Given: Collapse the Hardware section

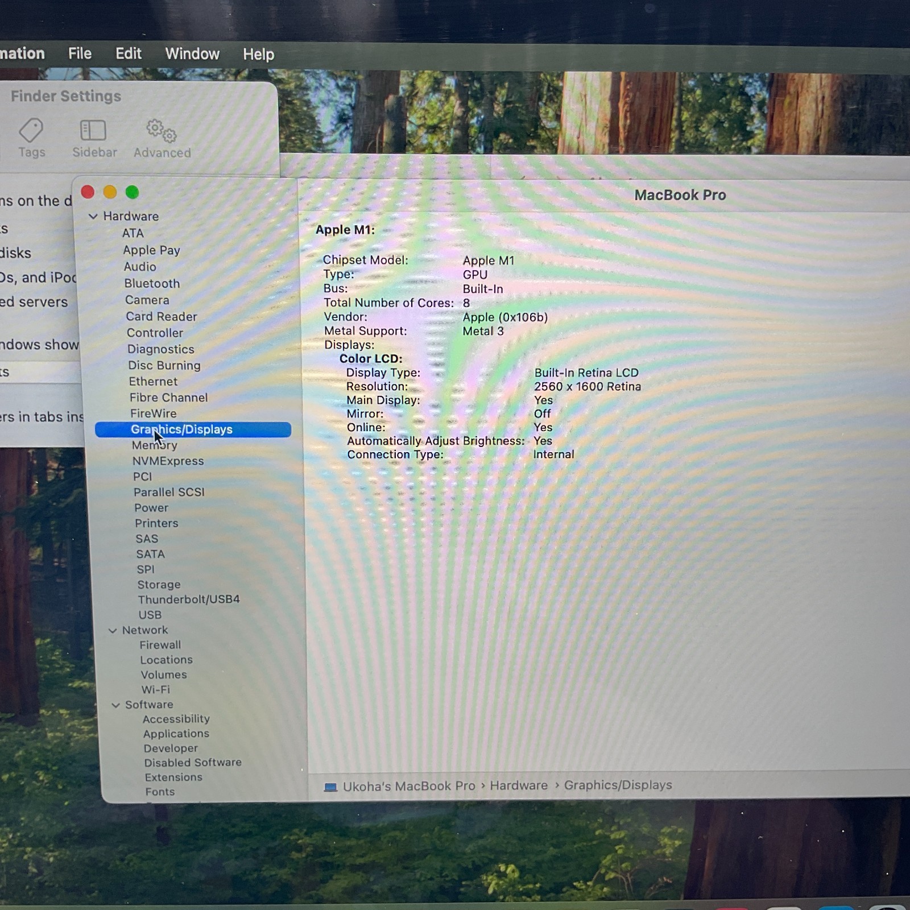Looking at the screenshot, I should click(x=93, y=216).
